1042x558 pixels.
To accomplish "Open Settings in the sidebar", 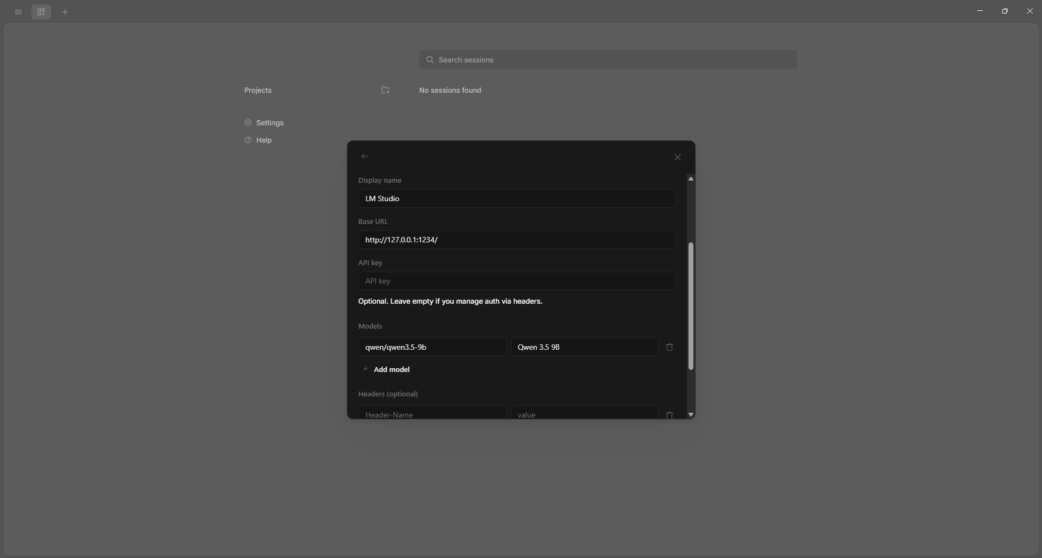I will coord(264,123).
